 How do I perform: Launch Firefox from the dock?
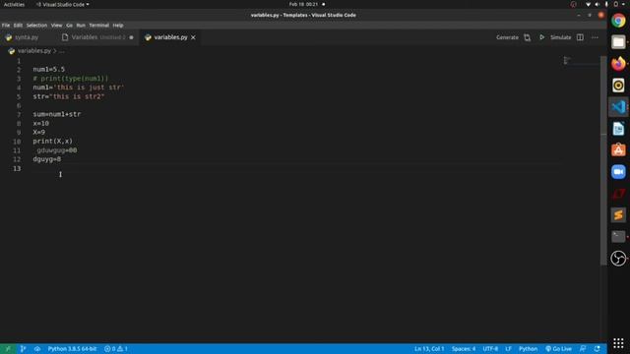click(618, 63)
